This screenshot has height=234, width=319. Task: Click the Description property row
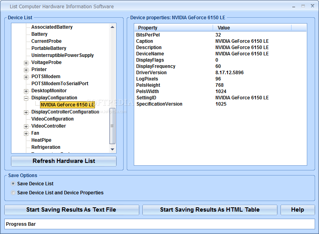click(221, 48)
